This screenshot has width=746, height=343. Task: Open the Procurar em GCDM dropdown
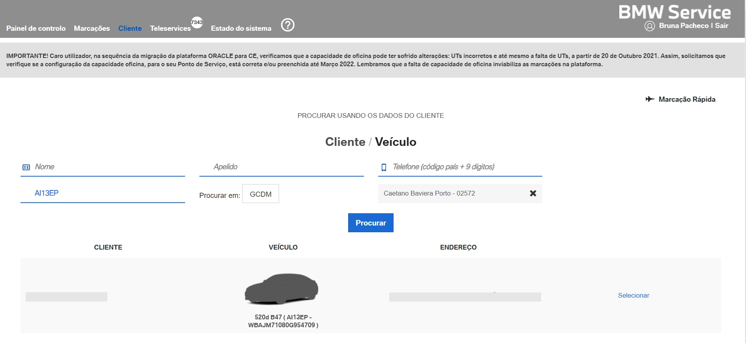261,194
